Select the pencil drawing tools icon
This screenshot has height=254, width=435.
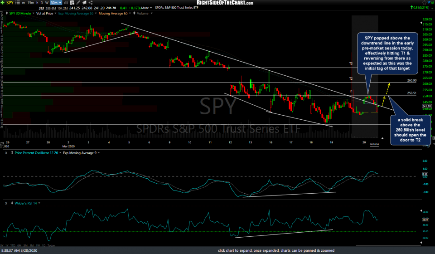coord(78,3)
